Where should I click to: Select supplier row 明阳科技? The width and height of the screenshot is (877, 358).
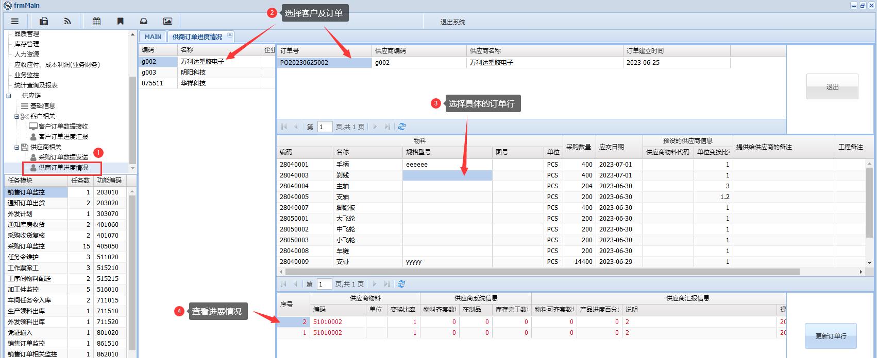coord(193,73)
